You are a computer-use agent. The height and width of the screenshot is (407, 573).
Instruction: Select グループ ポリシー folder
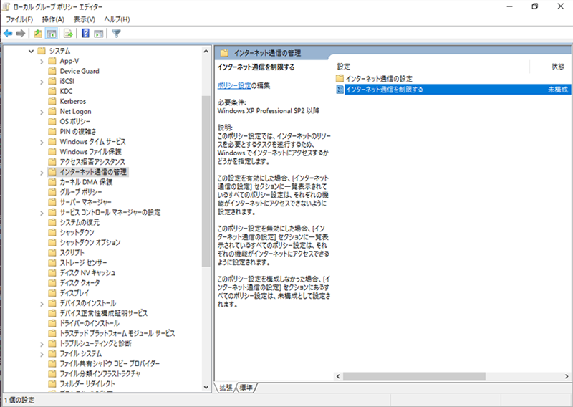coord(81,192)
